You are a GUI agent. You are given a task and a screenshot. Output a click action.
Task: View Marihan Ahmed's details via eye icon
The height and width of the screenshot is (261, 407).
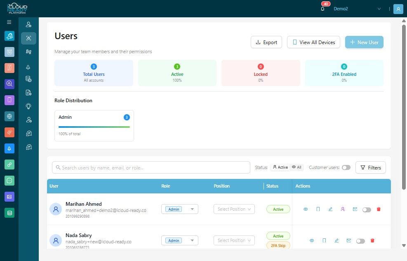306,209
